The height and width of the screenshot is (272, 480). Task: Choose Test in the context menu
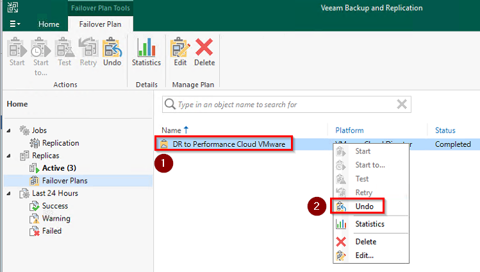pyautogui.click(x=371, y=179)
